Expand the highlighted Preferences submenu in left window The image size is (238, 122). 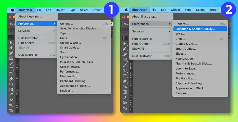54,24
